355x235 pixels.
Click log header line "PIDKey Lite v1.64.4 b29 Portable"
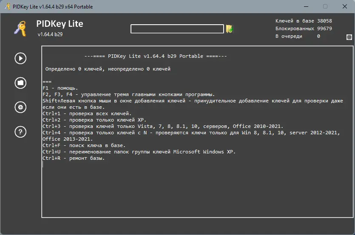pos(156,56)
